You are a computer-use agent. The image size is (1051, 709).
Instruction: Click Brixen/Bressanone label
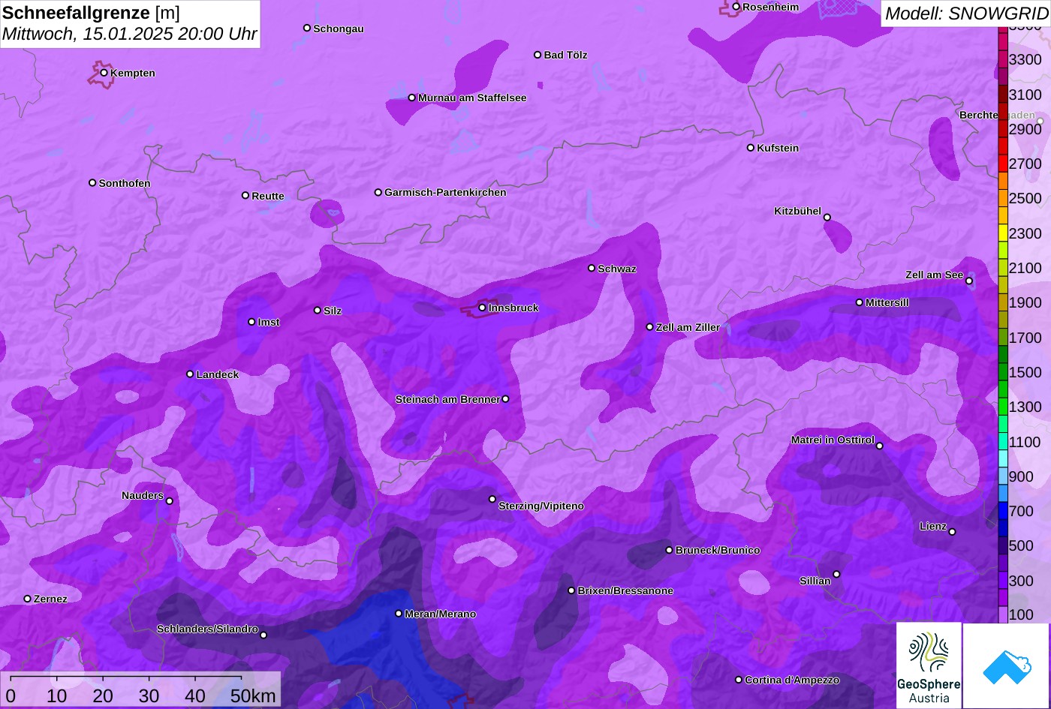point(625,590)
